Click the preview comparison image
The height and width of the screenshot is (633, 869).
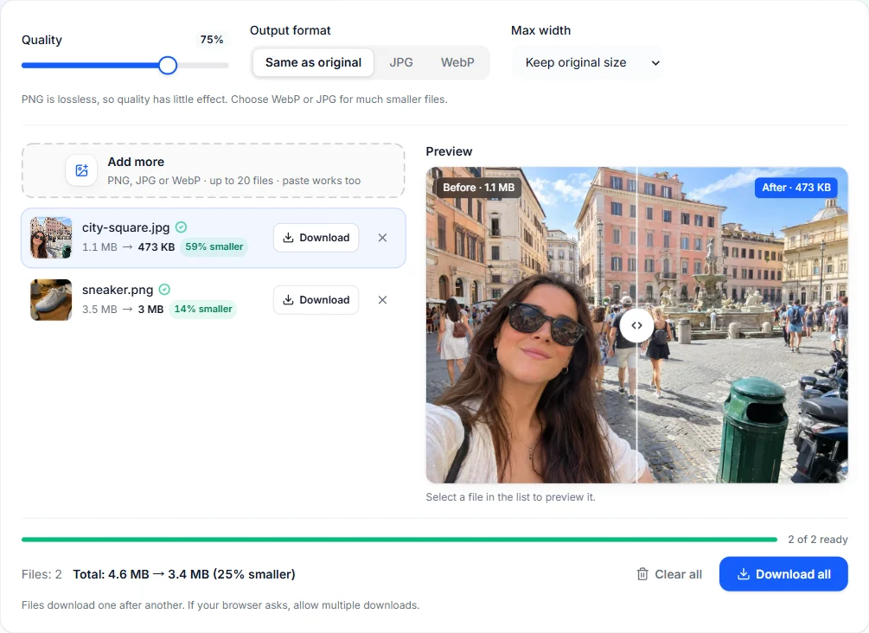636,325
